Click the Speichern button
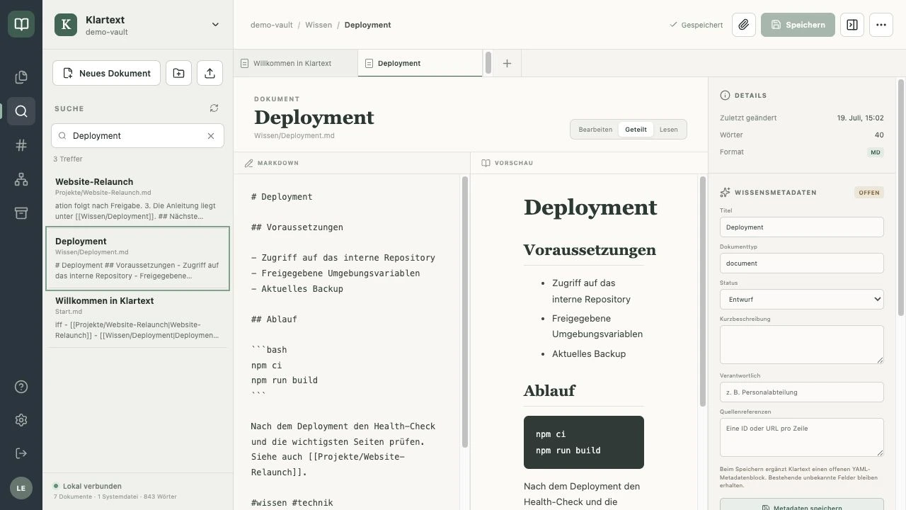The height and width of the screenshot is (510, 906). (x=798, y=25)
